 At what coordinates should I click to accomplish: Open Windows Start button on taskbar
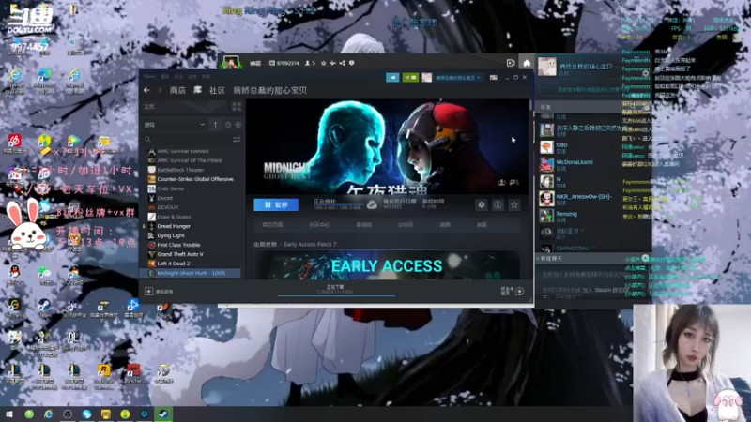tap(9, 414)
